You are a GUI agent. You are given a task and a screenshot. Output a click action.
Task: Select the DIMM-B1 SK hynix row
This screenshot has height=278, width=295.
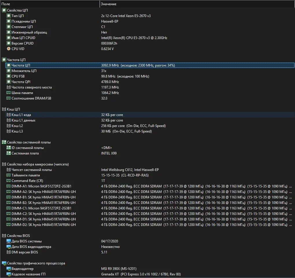[x=150, y=197]
